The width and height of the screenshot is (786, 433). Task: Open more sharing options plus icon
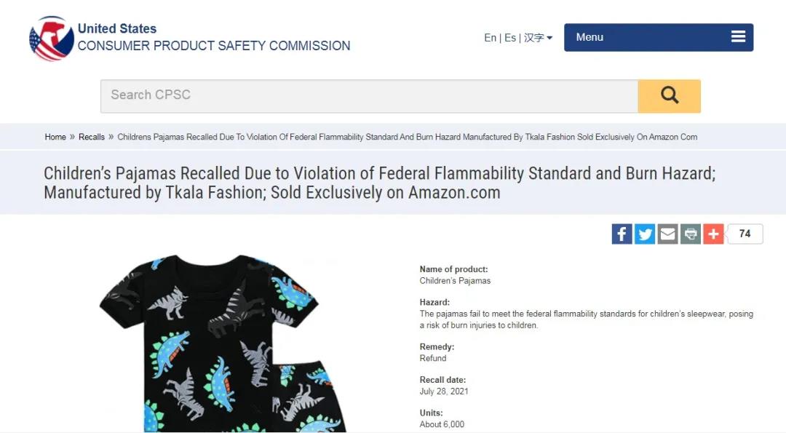(x=713, y=234)
